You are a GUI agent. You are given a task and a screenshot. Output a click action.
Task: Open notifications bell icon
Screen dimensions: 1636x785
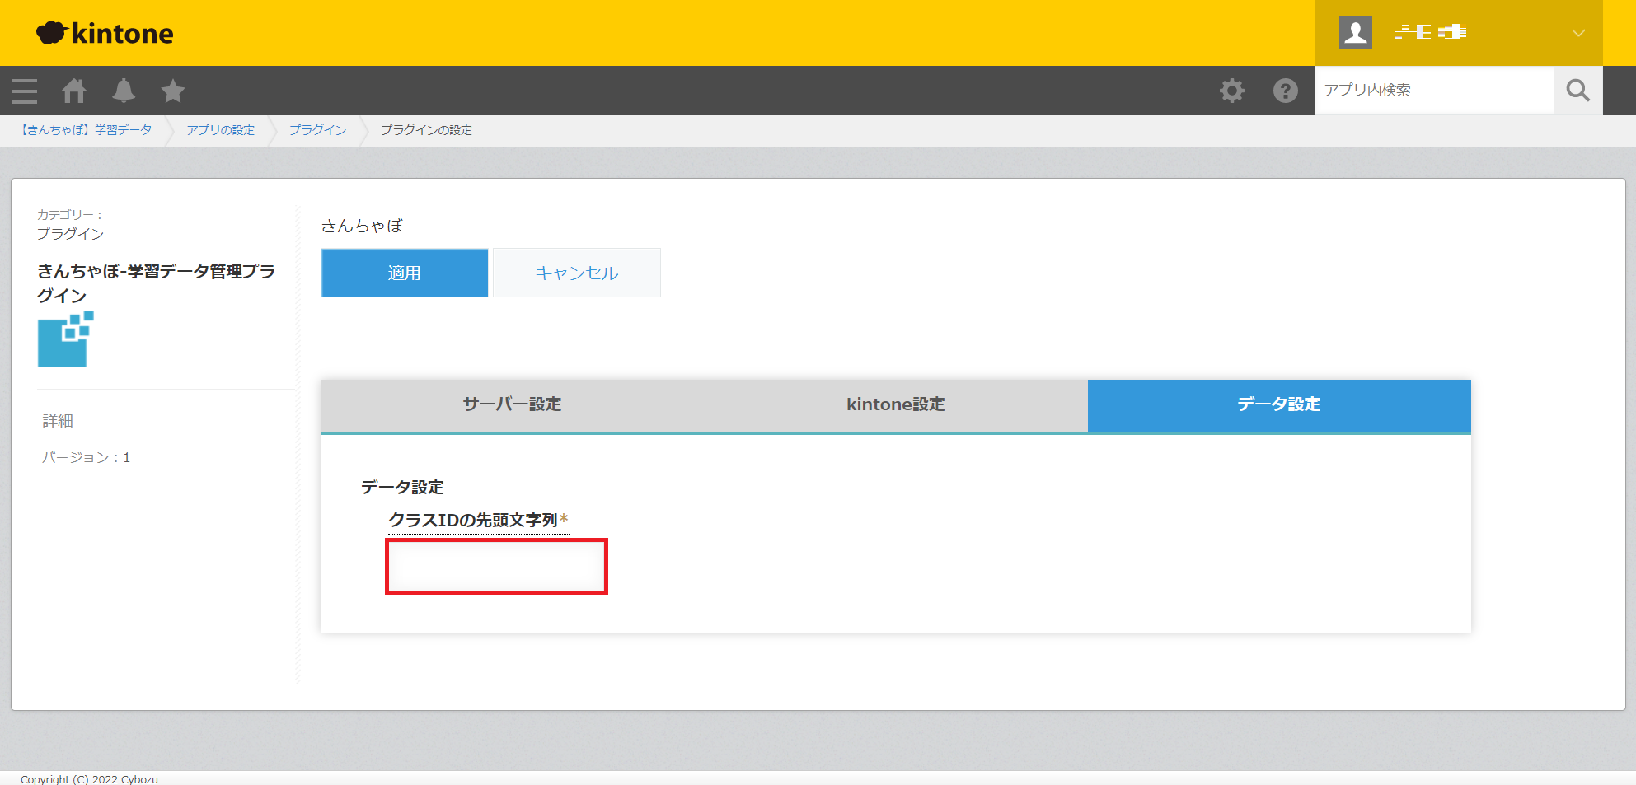coord(124,91)
